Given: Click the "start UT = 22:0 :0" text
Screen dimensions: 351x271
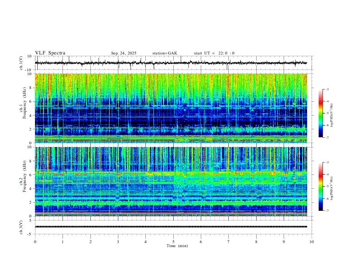Looking at the screenshot, I should [214, 53].
